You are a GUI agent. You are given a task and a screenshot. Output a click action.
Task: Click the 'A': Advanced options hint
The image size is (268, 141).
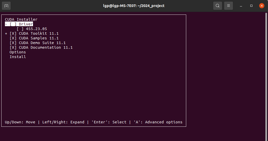[158, 122]
